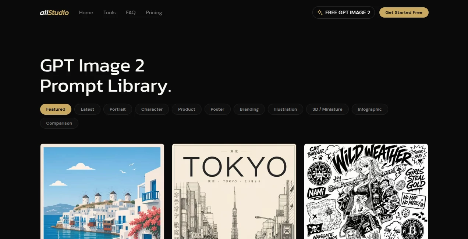Select the Featured filter chip
This screenshot has height=239, width=468.
[x=56, y=109]
